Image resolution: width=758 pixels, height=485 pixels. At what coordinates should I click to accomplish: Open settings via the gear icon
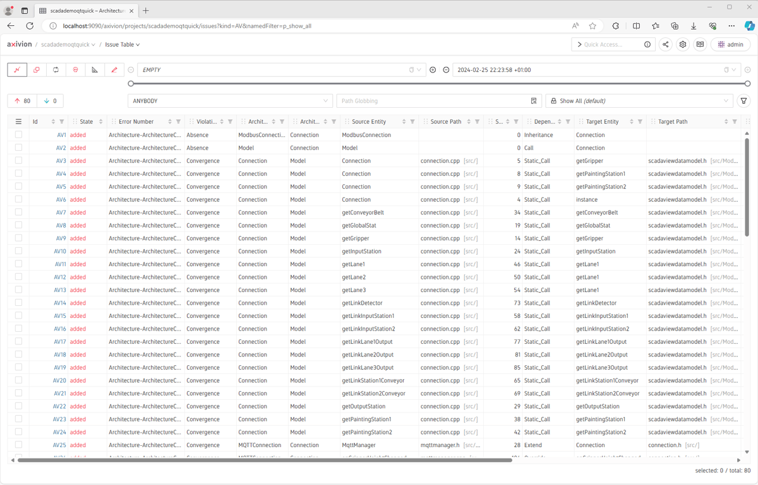[x=683, y=45]
